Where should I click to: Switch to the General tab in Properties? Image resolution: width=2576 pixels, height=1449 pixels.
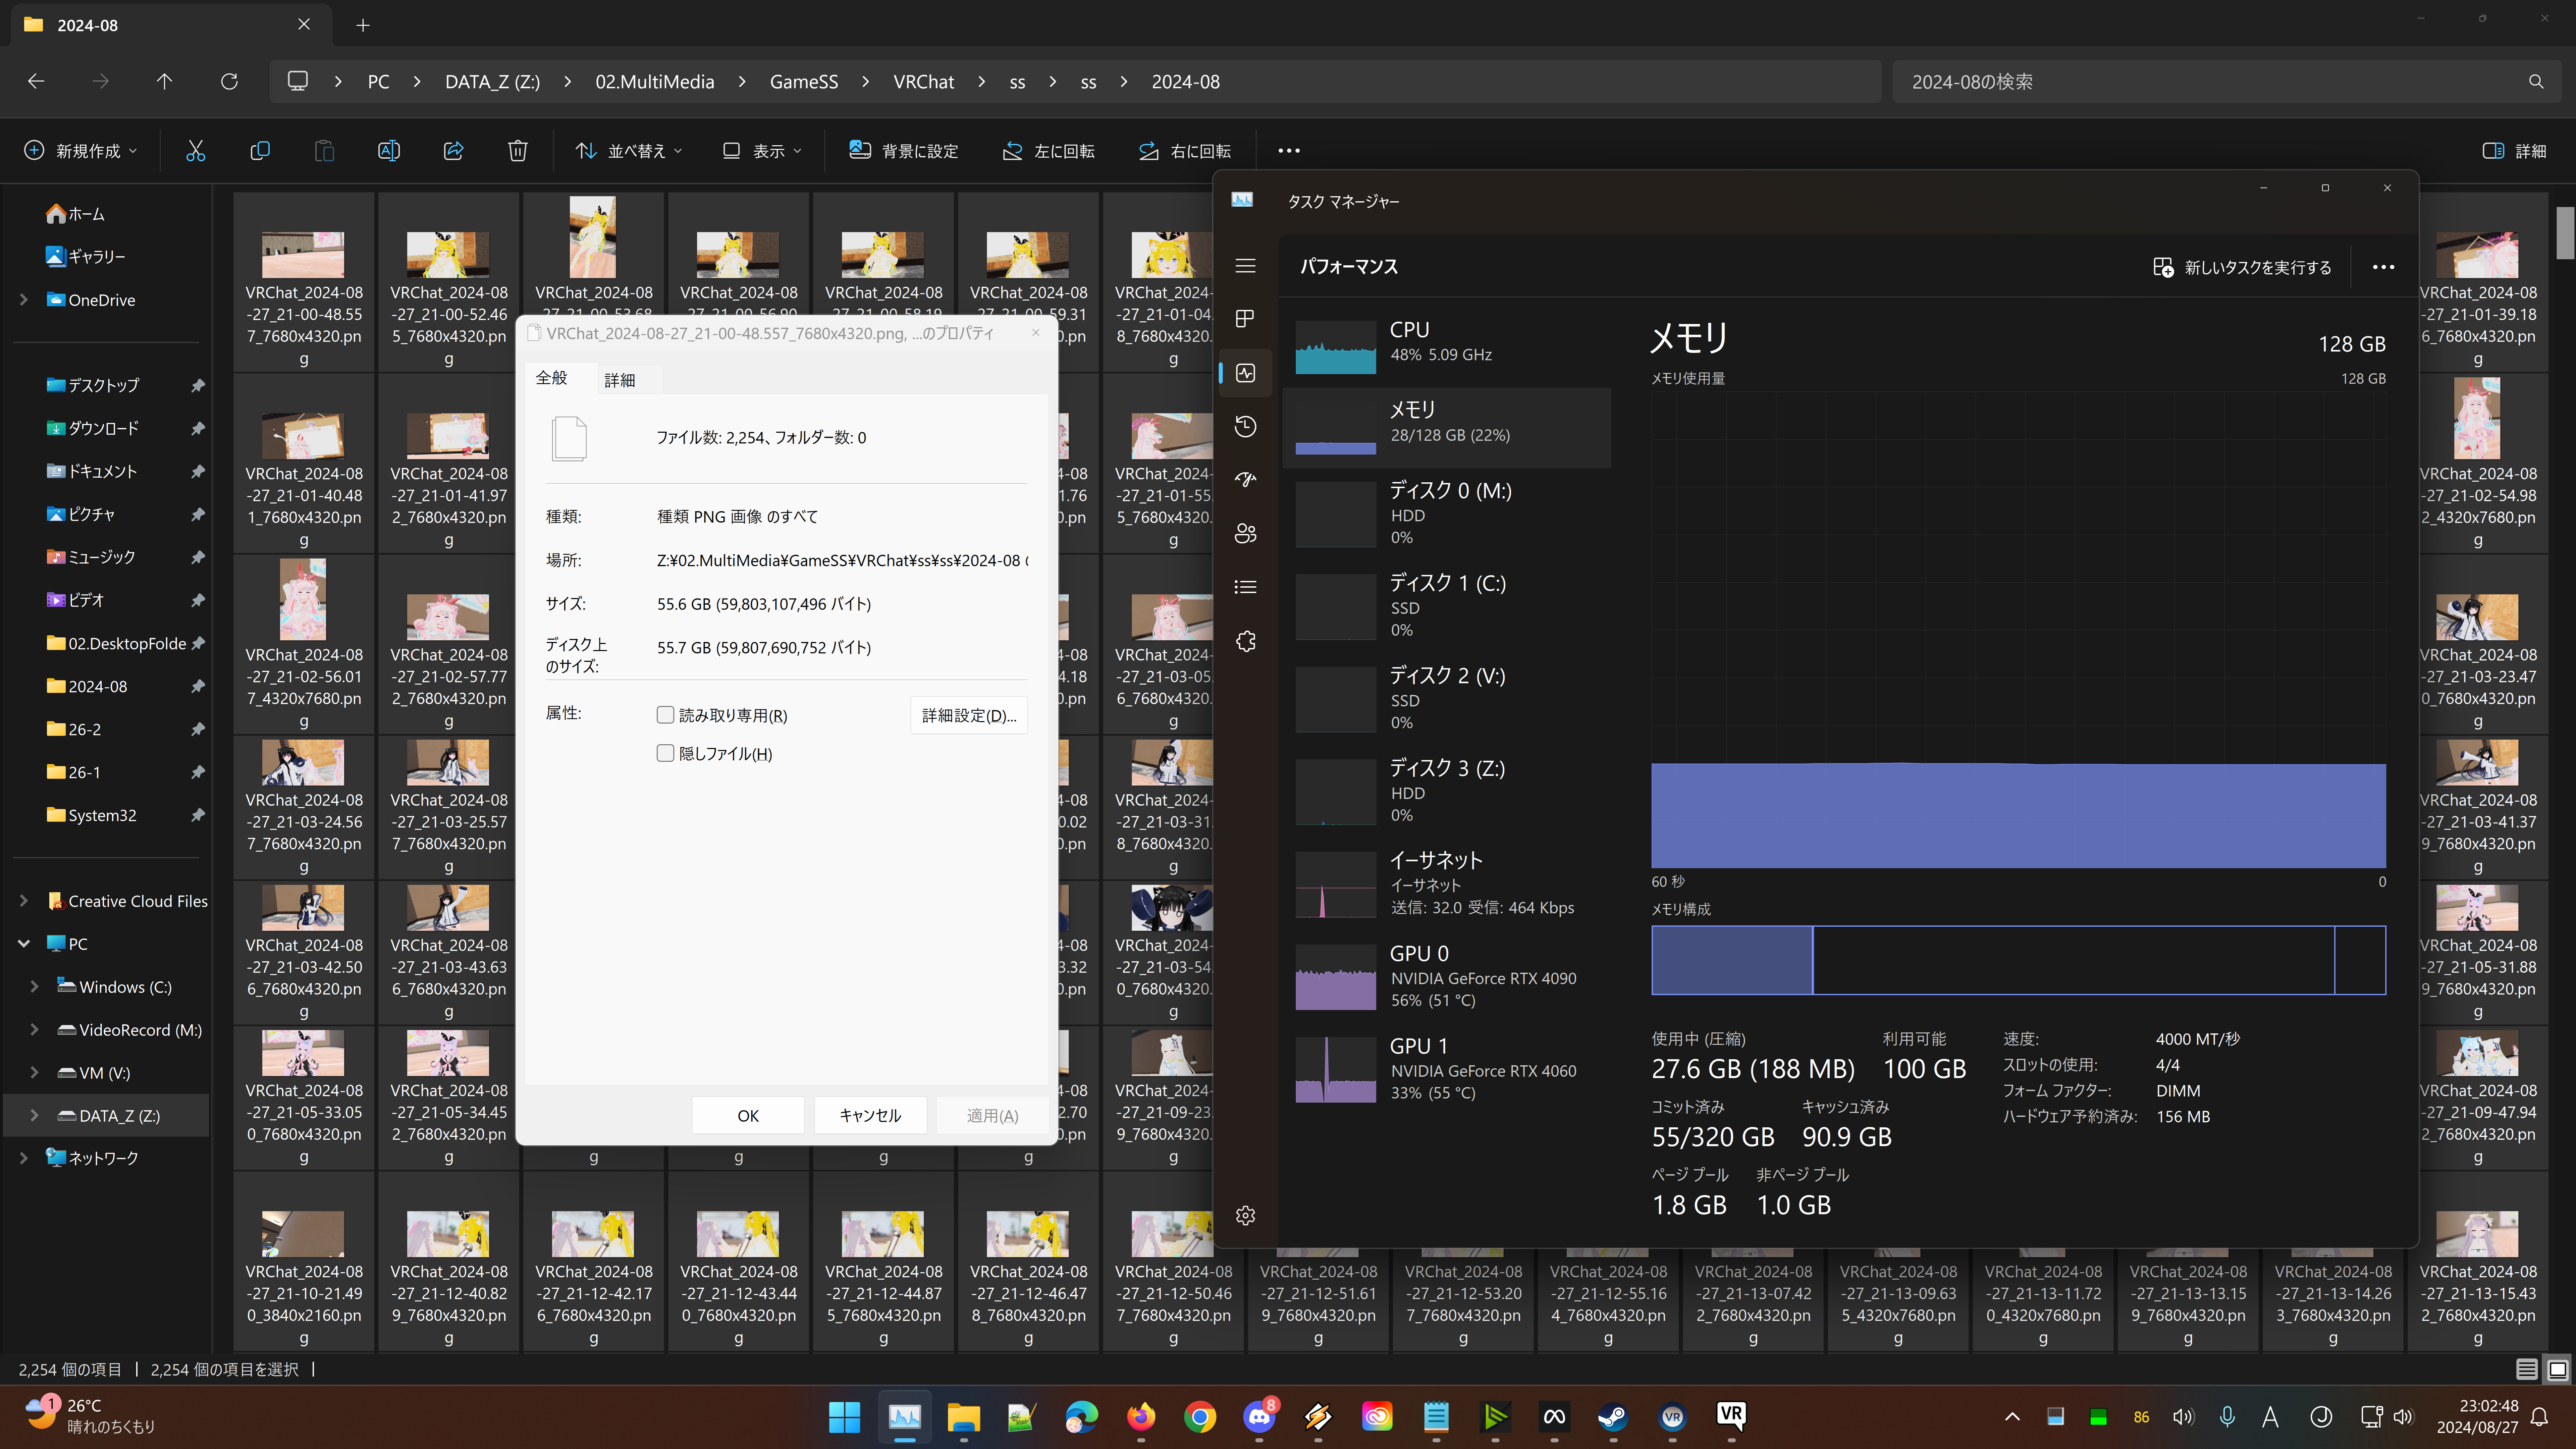(x=552, y=378)
